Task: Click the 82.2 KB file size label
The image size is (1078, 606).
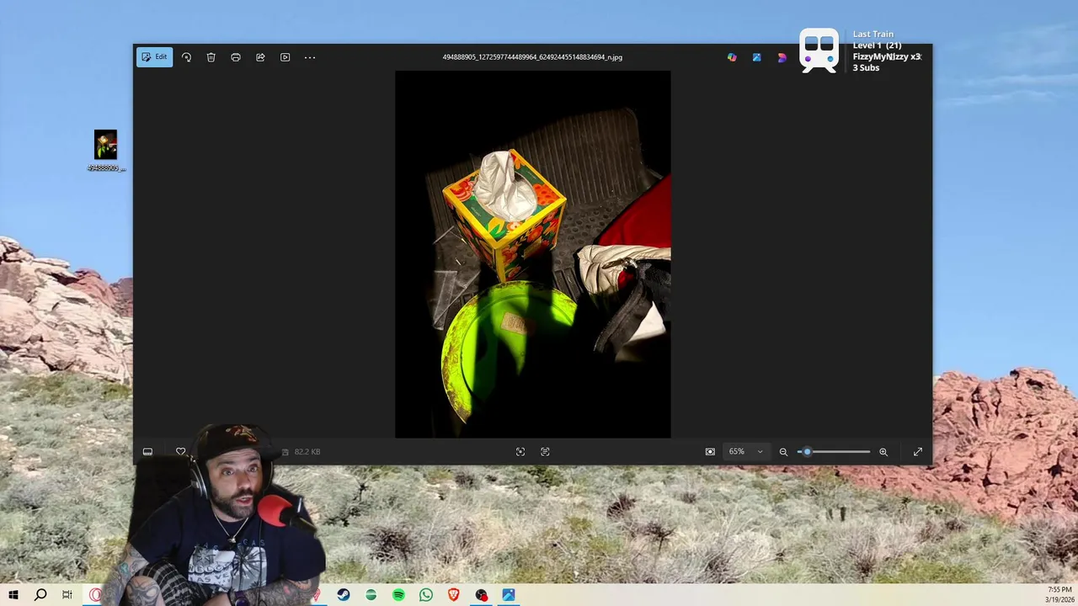Action: [x=307, y=452]
